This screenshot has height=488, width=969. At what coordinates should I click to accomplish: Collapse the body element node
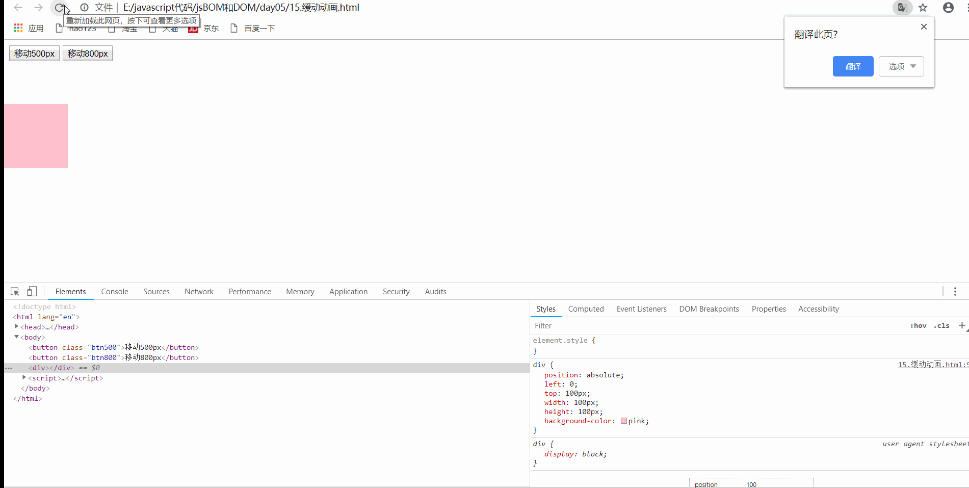tap(16, 337)
